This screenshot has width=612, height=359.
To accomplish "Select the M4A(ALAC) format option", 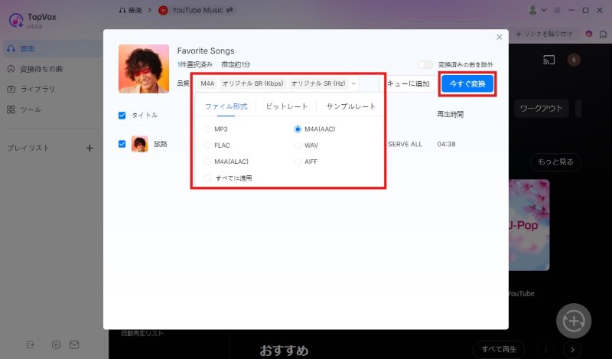I will [x=226, y=162].
